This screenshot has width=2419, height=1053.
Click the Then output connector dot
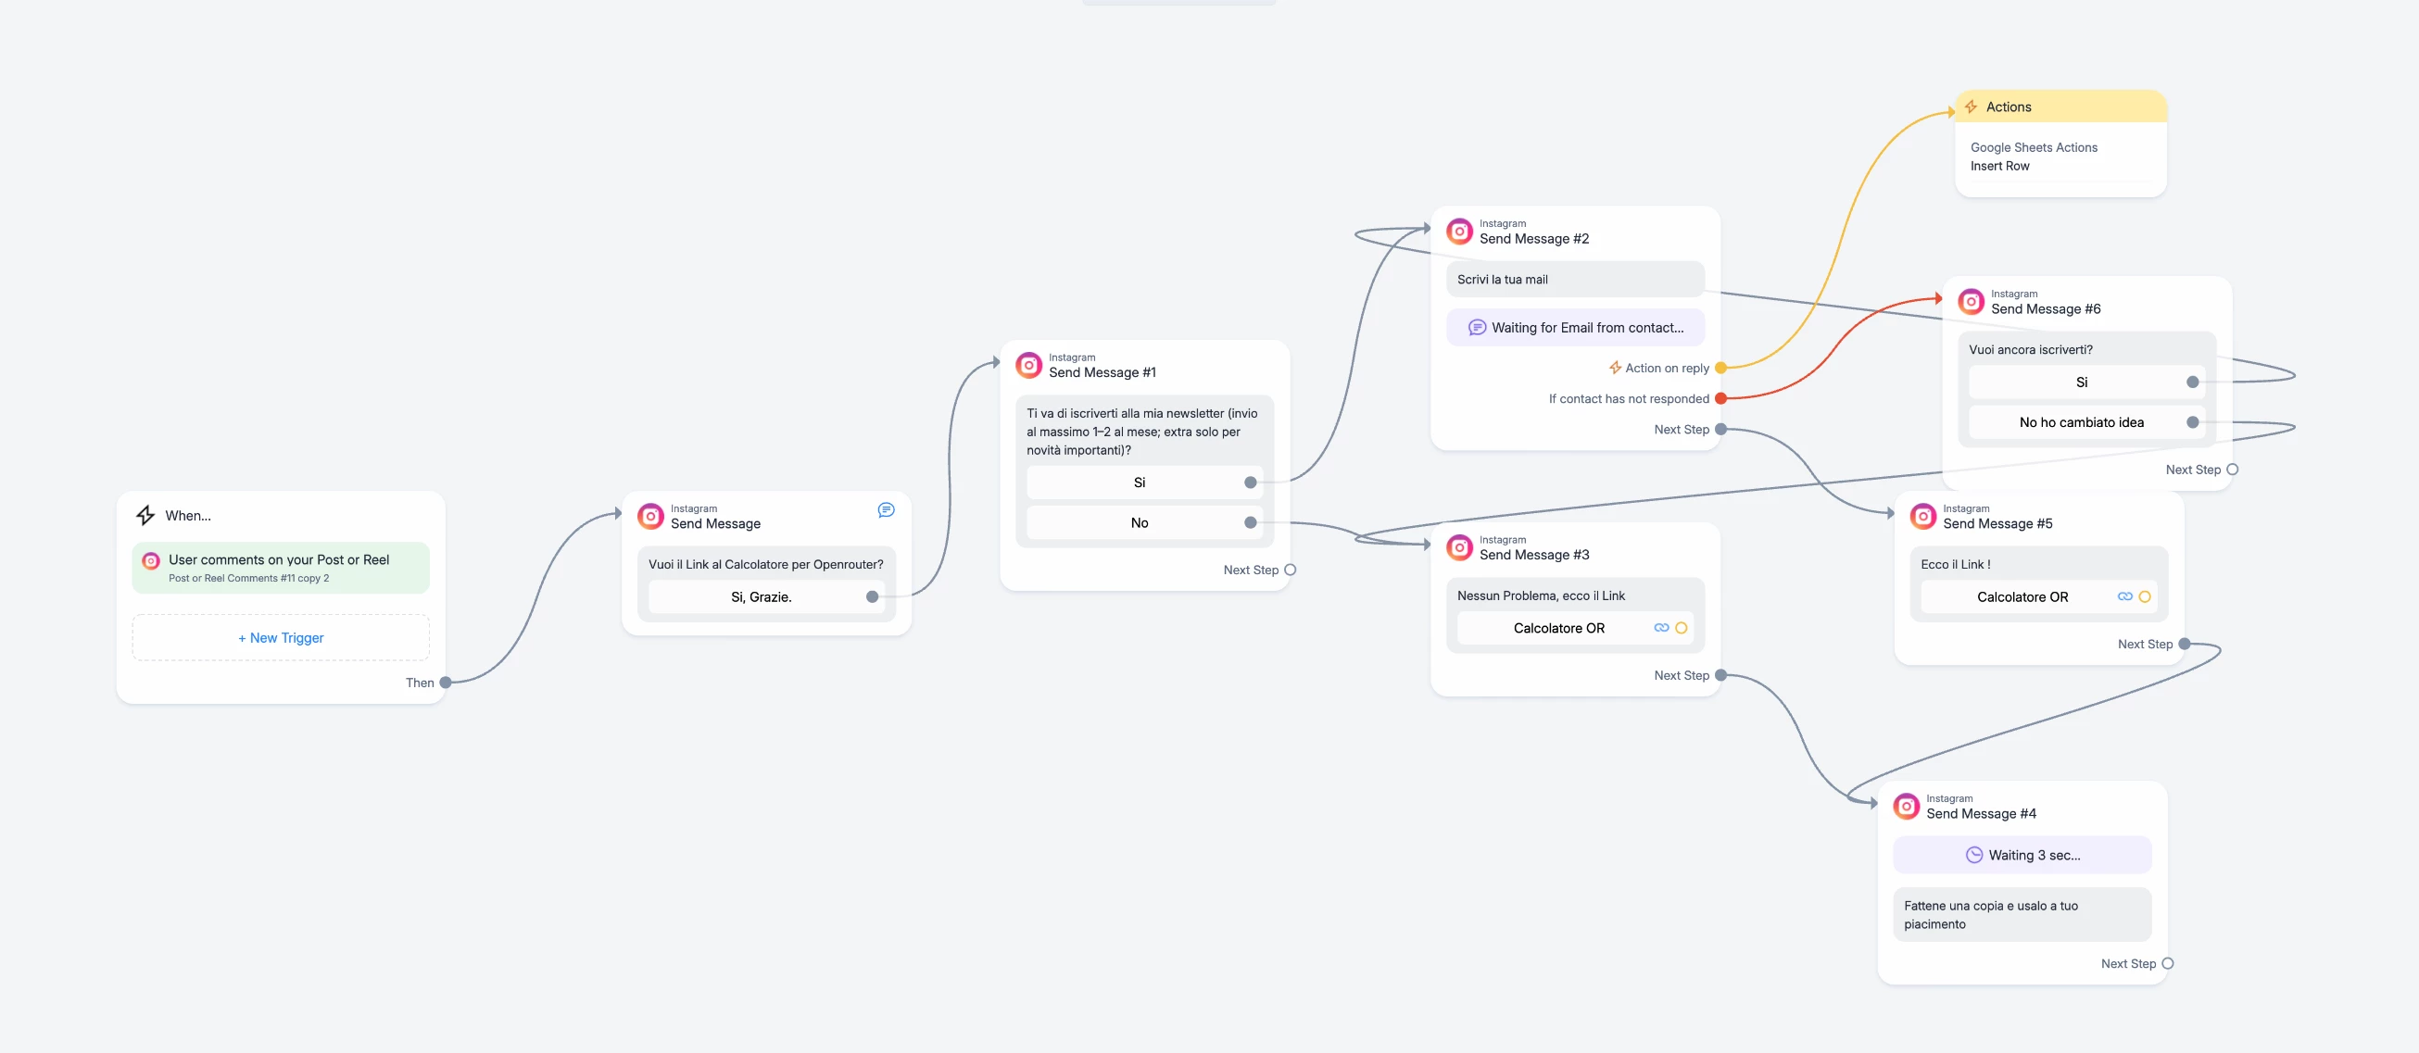pyautogui.click(x=445, y=683)
